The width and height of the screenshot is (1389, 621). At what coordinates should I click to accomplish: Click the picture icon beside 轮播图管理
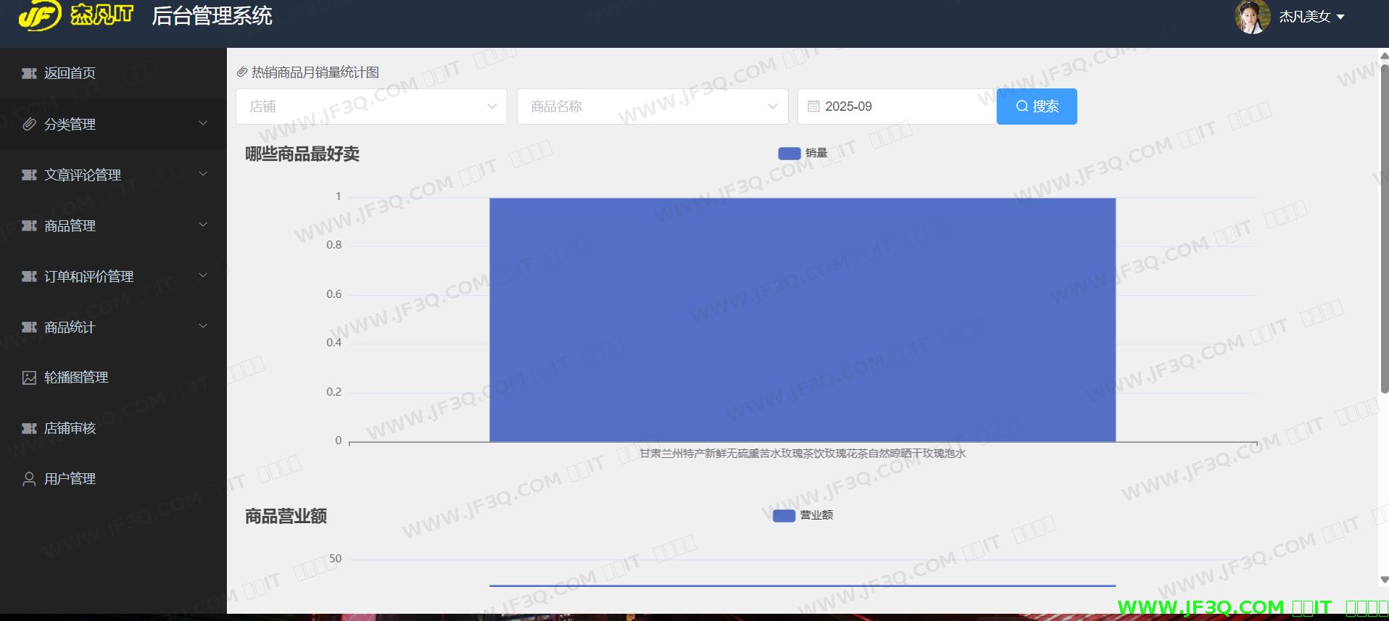coord(29,378)
